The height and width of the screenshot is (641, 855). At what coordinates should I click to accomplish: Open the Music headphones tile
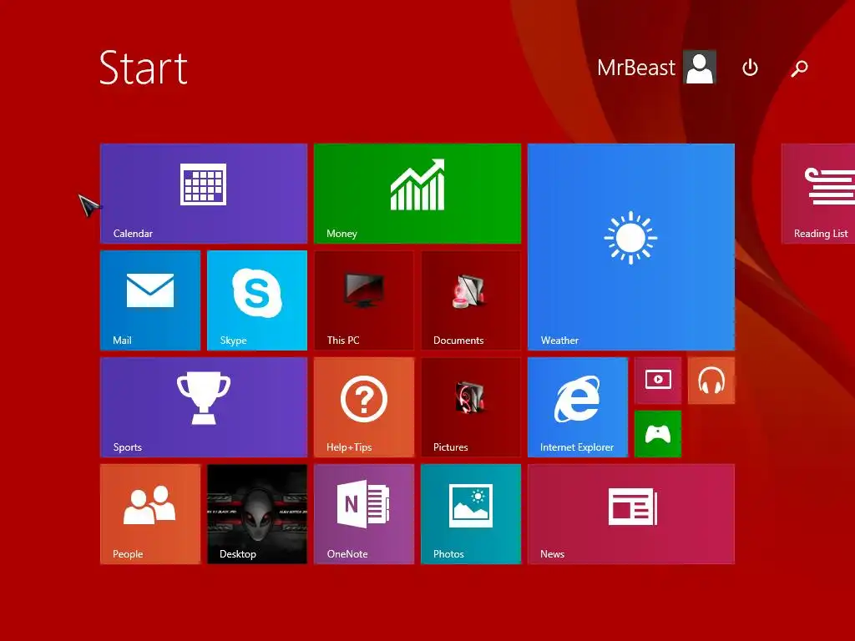click(x=711, y=381)
